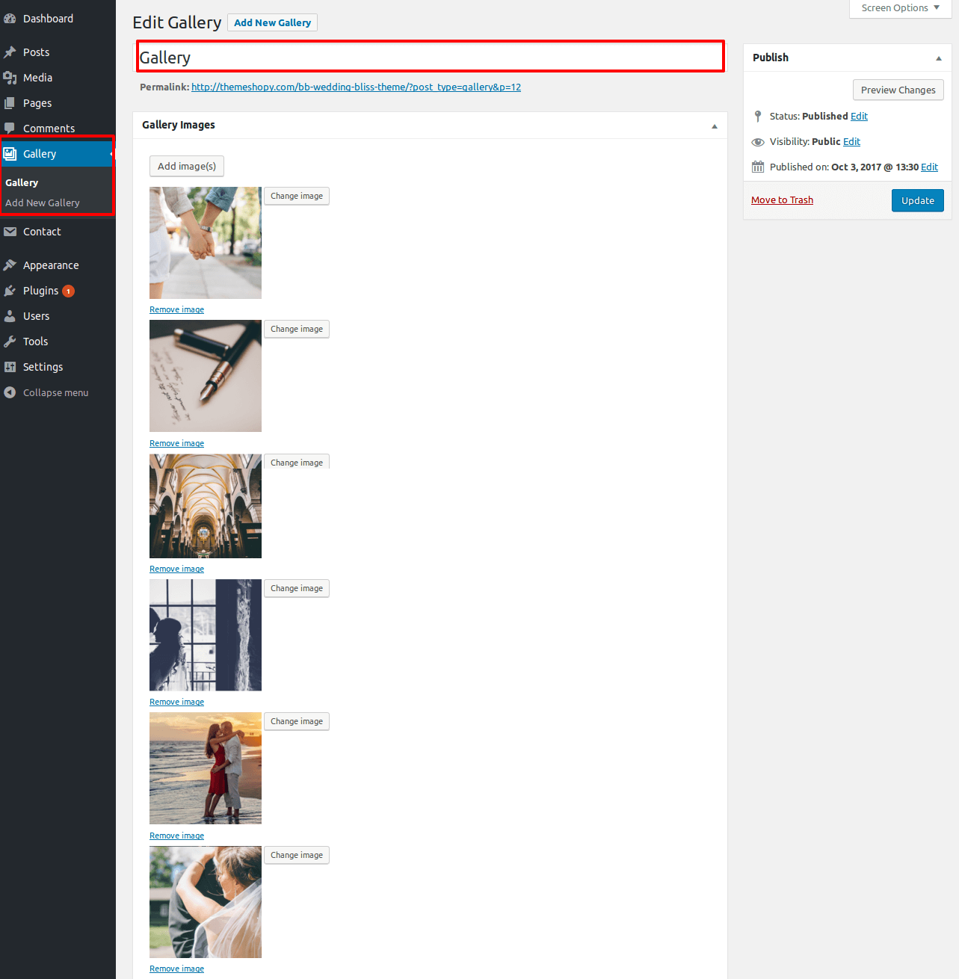959x979 pixels.
Task: Collapse the Publish panel
Action: (x=938, y=58)
